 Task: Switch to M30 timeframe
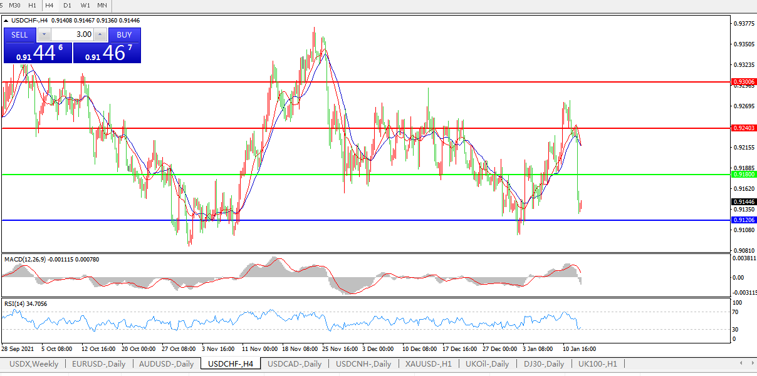click(14, 5)
